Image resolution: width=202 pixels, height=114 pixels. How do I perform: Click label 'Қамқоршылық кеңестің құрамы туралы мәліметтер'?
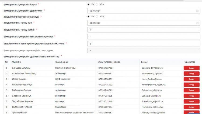[32, 57]
